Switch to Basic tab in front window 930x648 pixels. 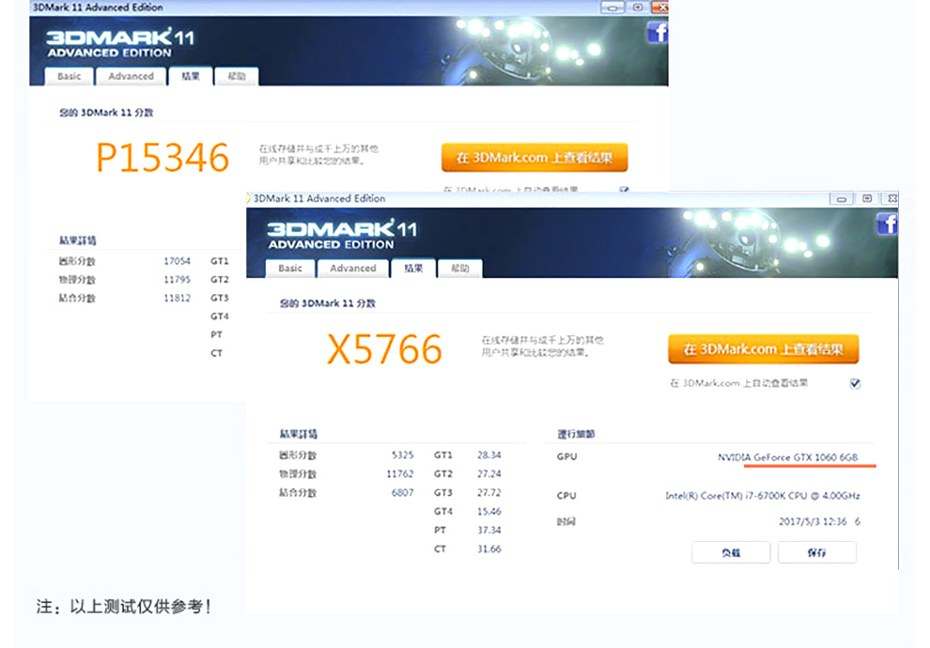coord(290,268)
